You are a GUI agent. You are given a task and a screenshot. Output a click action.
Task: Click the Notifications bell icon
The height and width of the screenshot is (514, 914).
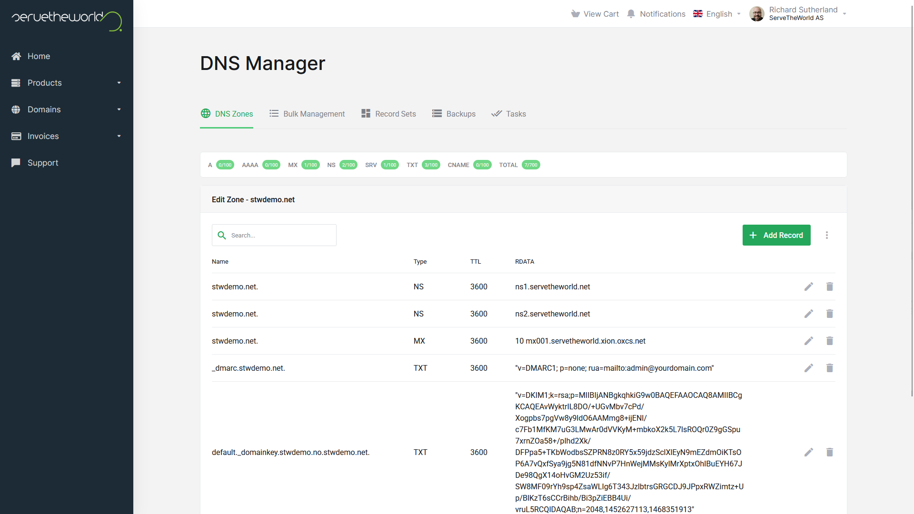[x=631, y=14]
